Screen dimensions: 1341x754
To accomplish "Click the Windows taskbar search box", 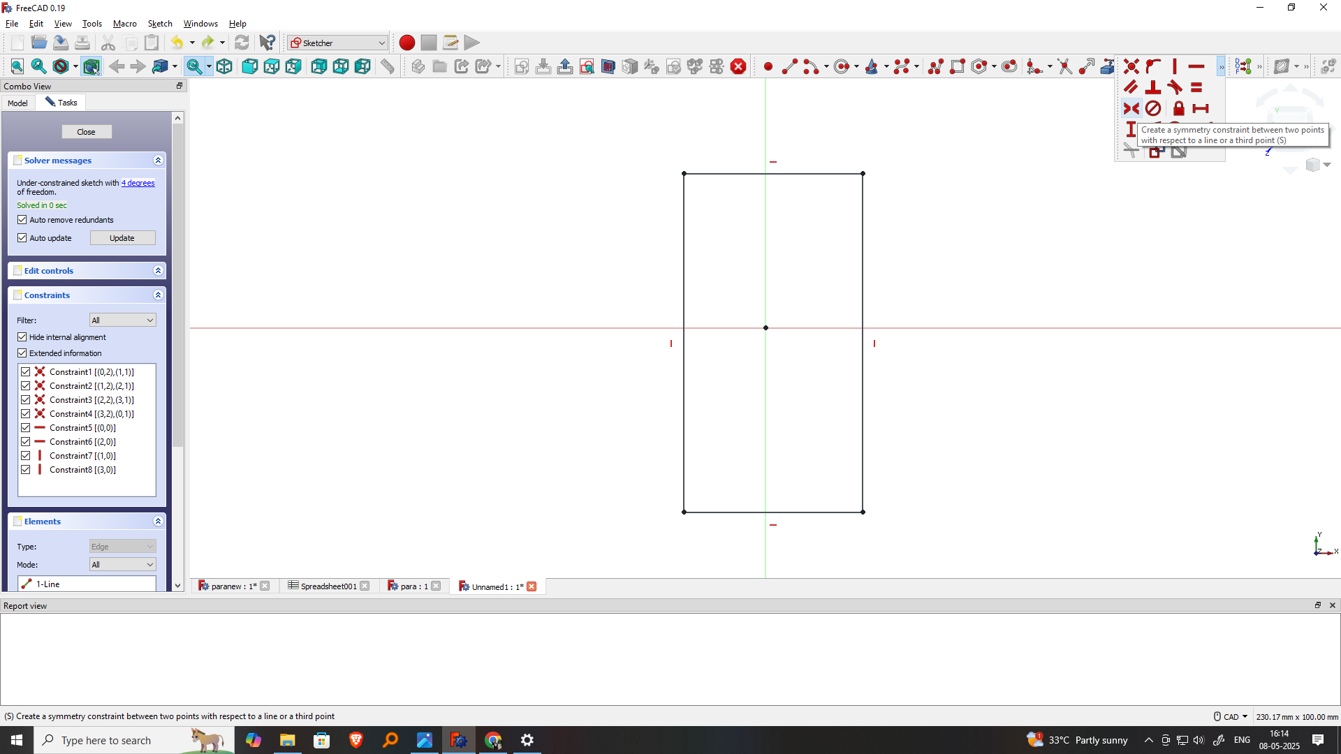I will pos(134,740).
